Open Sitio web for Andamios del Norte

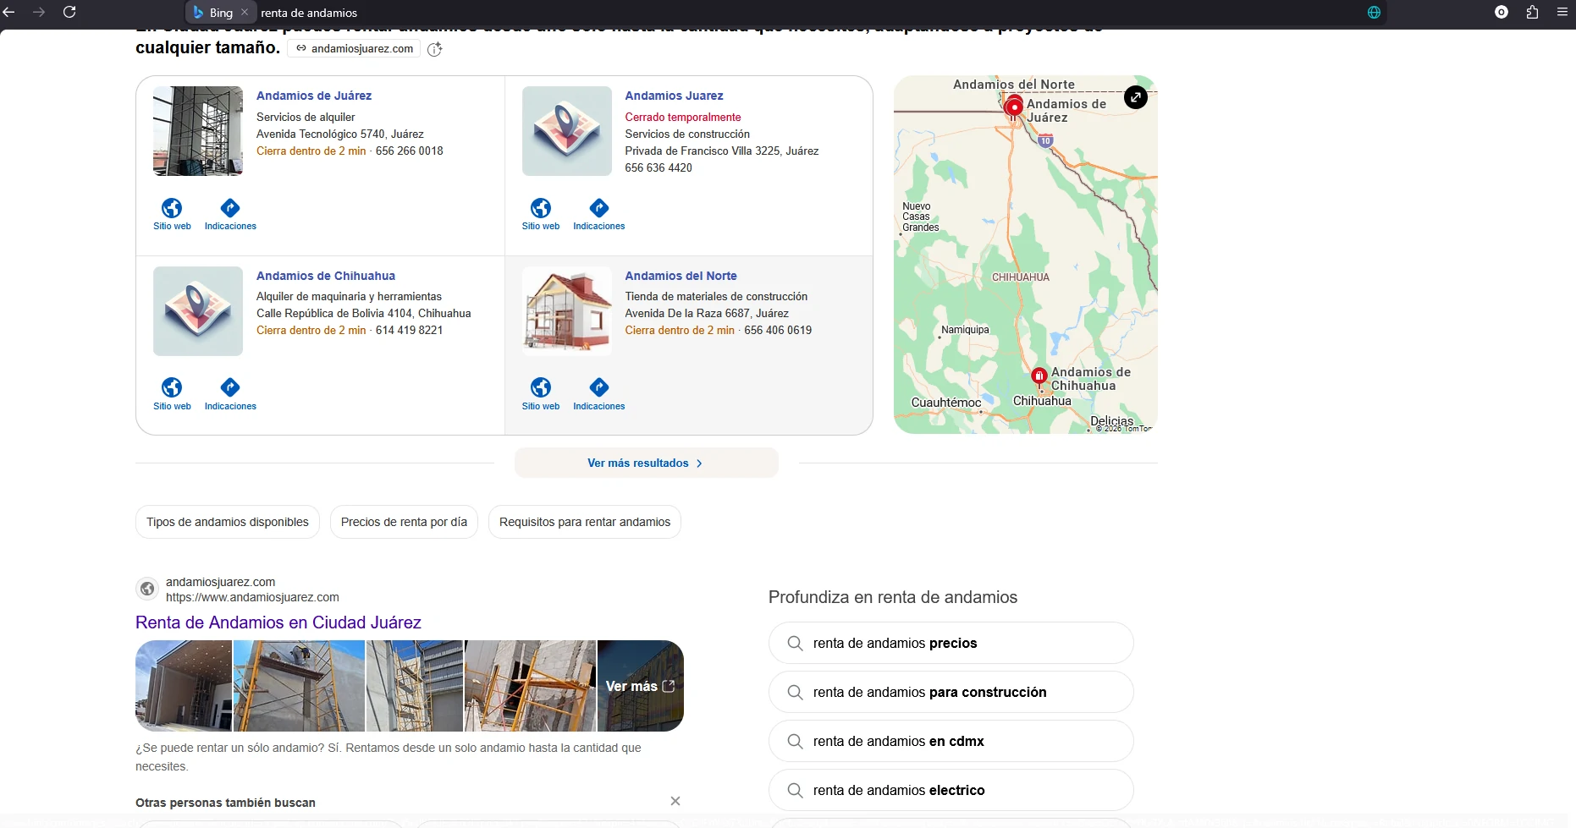541,394
